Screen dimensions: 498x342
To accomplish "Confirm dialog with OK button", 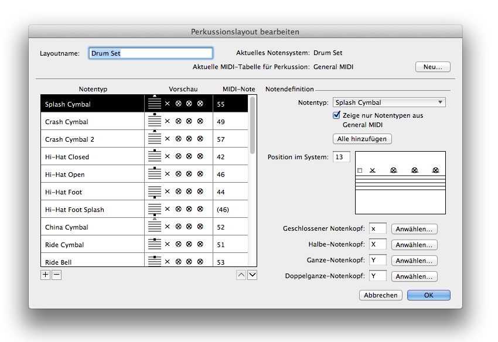I will [429, 295].
